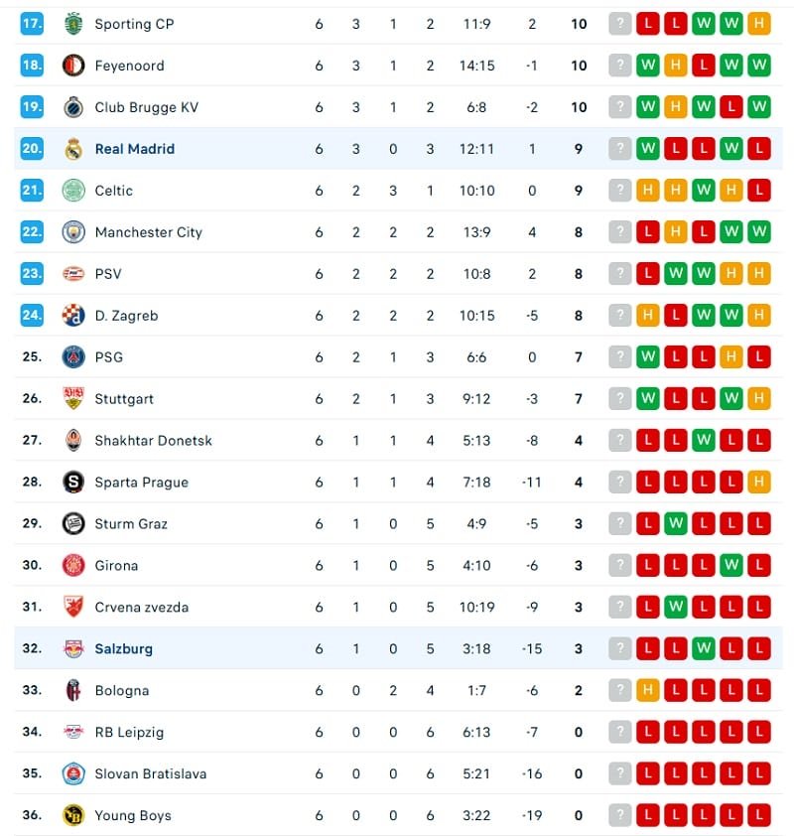Viewport: 794px width, 836px height.
Task: Open Stuttgart via its team name
Action: pyautogui.click(x=123, y=398)
